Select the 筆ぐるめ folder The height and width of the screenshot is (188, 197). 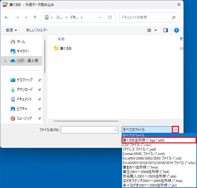(62, 48)
